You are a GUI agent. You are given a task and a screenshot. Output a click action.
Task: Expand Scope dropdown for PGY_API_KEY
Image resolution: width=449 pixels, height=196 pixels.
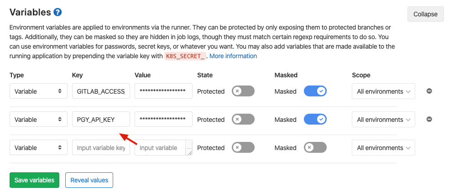point(383,120)
